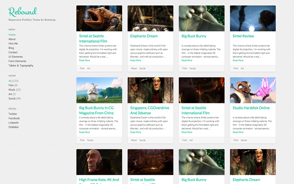Read More on Singapore, CGOverdrive card
Viewport: 294px width, 184px height.
click(x=136, y=132)
